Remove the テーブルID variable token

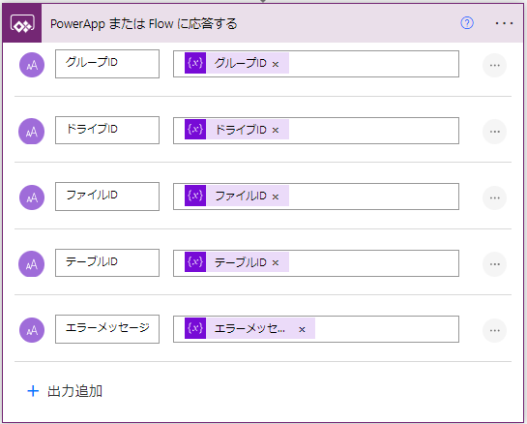[x=276, y=262]
